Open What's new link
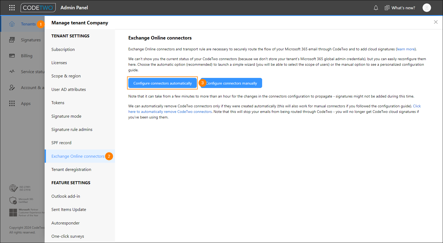 (x=403, y=8)
